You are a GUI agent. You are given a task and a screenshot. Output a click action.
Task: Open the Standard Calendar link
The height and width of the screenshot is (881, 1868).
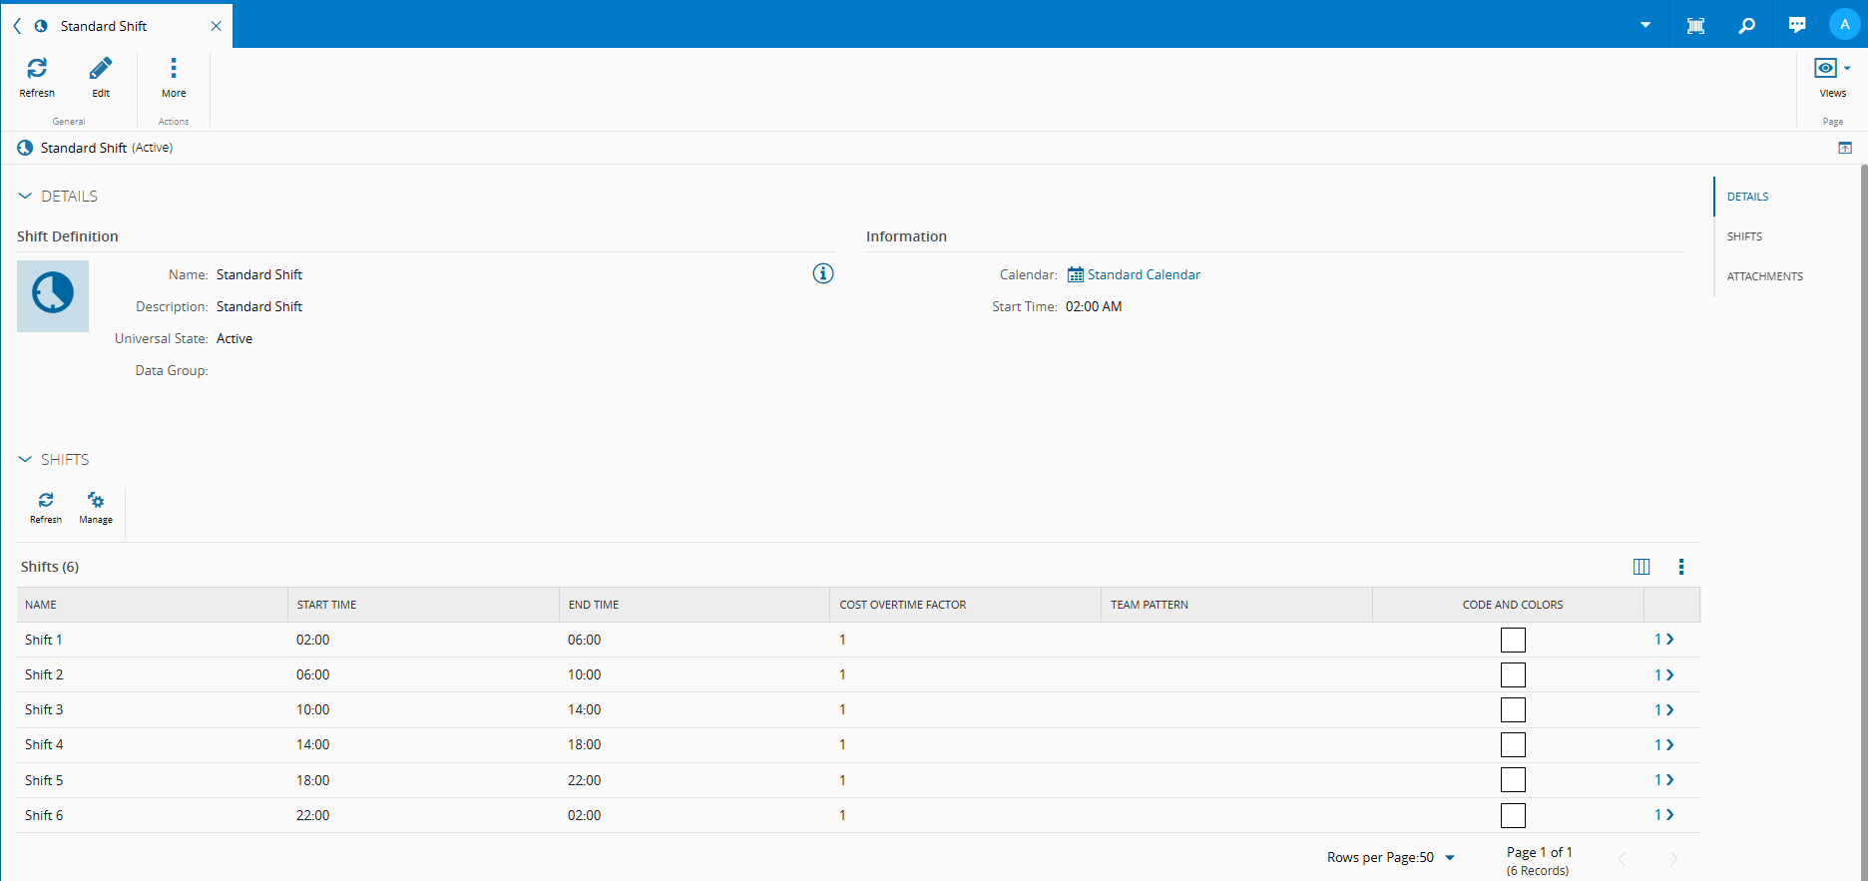1144,274
